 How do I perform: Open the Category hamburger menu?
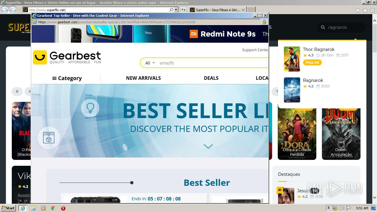pyautogui.click(x=67, y=78)
